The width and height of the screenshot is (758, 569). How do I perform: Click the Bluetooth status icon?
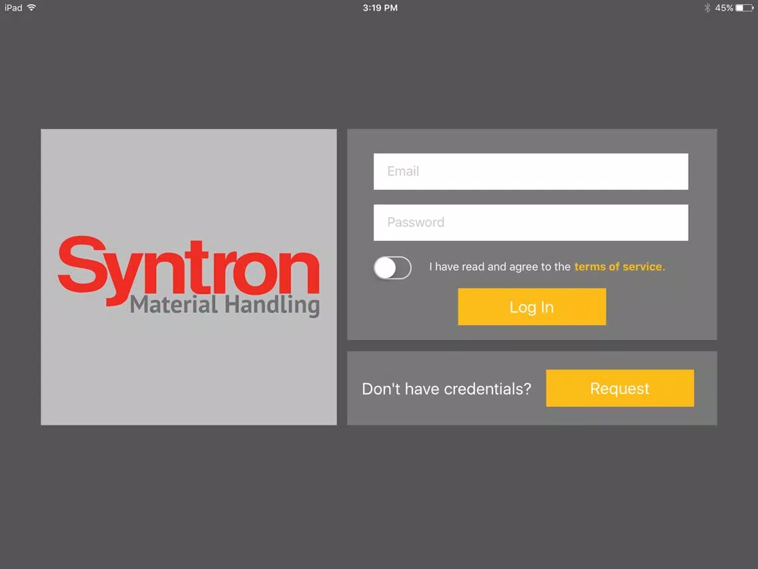[707, 8]
